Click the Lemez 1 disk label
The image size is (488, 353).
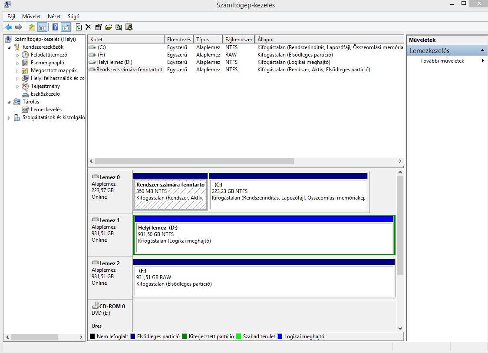(109, 220)
